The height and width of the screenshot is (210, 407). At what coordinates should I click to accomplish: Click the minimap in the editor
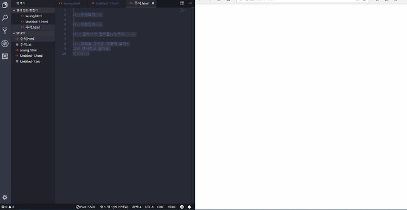[183, 10]
